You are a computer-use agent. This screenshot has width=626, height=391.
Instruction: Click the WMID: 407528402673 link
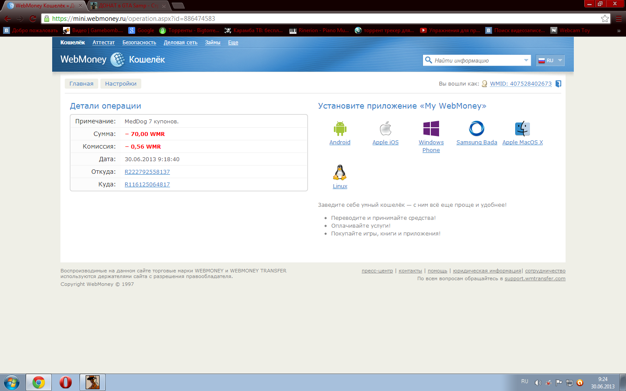pyautogui.click(x=521, y=84)
